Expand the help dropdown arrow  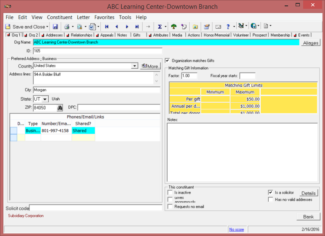[234, 26]
